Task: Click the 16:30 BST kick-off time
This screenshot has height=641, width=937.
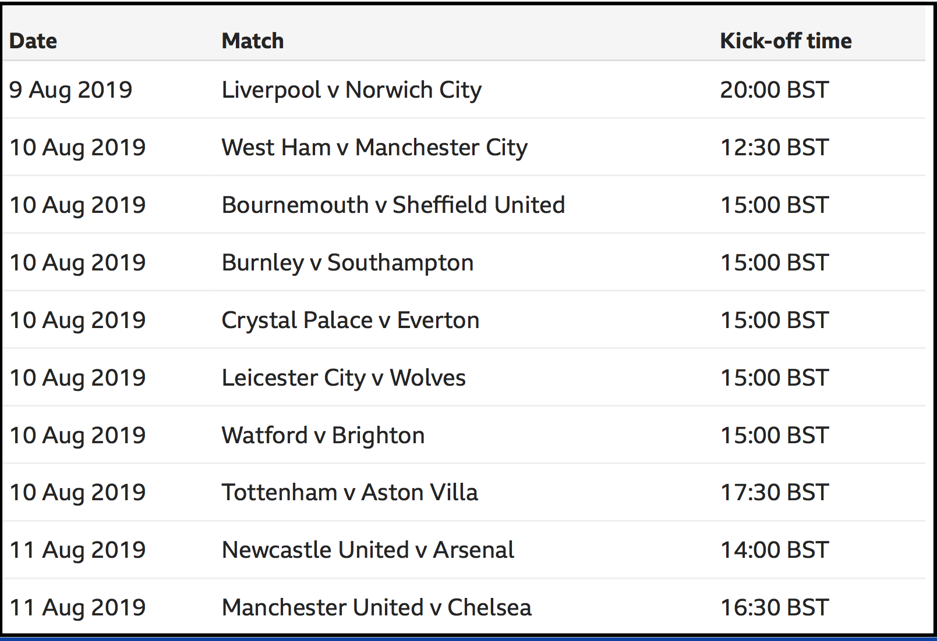Action: tap(775, 608)
